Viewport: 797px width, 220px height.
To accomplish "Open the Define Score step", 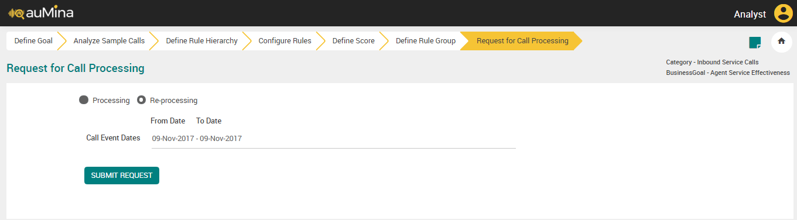I will point(353,41).
